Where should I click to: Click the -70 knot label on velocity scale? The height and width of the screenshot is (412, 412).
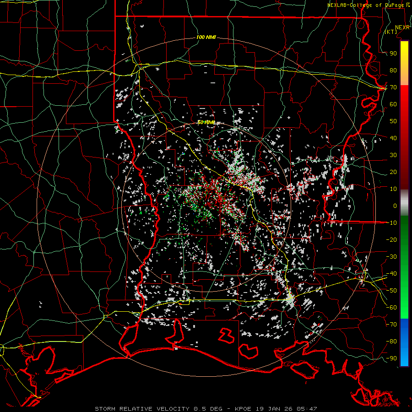tap(391, 325)
